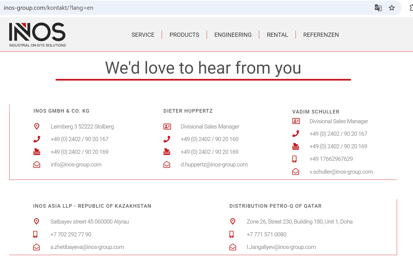Go to the ENGINEERING section
The height and width of the screenshot is (259, 413).
coord(233,35)
